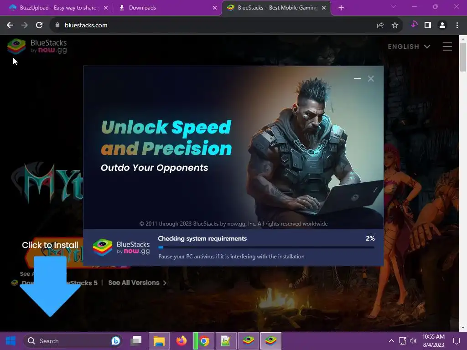Screen dimensions: 467x350
Task: Open the green notepad app on taskbar
Action: (x=226, y=341)
